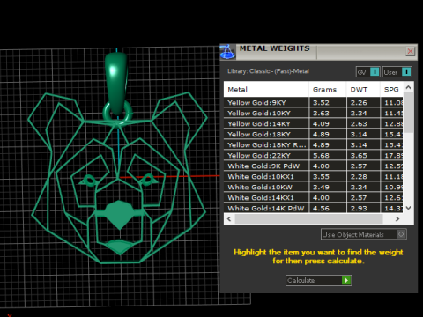Click the horizontal scroll left arrow

tap(229, 219)
